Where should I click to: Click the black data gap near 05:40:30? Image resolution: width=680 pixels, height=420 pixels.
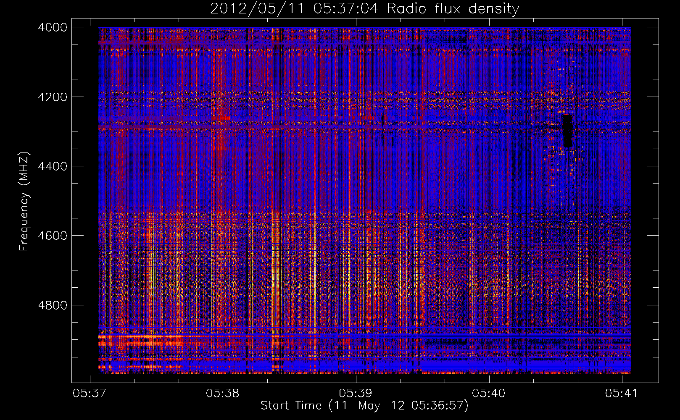(567, 131)
